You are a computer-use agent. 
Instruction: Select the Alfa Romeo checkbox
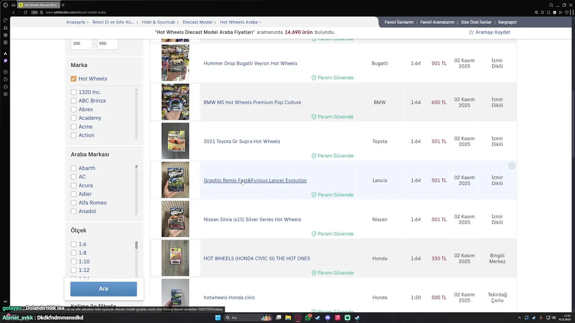tap(74, 203)
